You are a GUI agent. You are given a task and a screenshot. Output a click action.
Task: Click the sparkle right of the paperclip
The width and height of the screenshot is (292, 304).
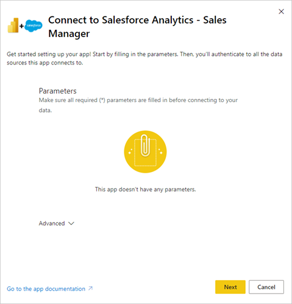pos(160,151)
